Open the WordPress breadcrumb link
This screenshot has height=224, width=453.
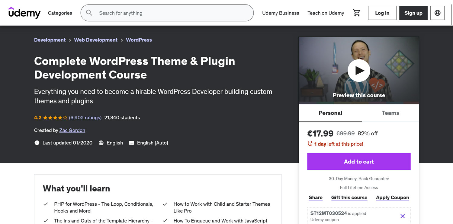point(139,40)
